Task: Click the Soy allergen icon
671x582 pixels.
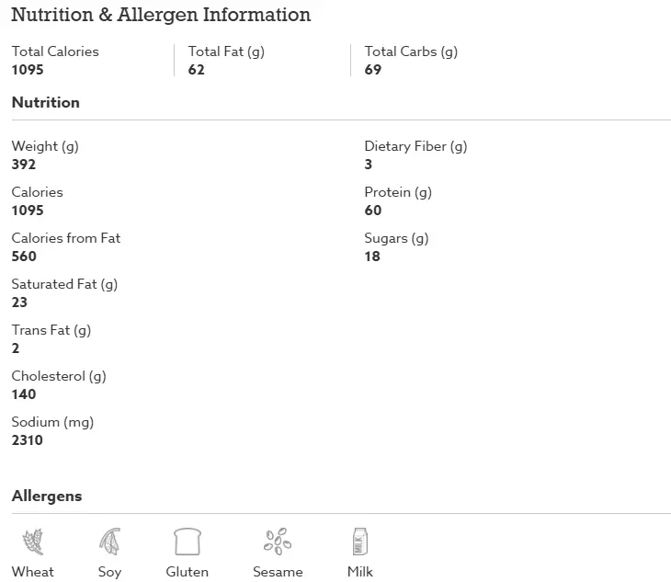Action: [x=110, y=542]
